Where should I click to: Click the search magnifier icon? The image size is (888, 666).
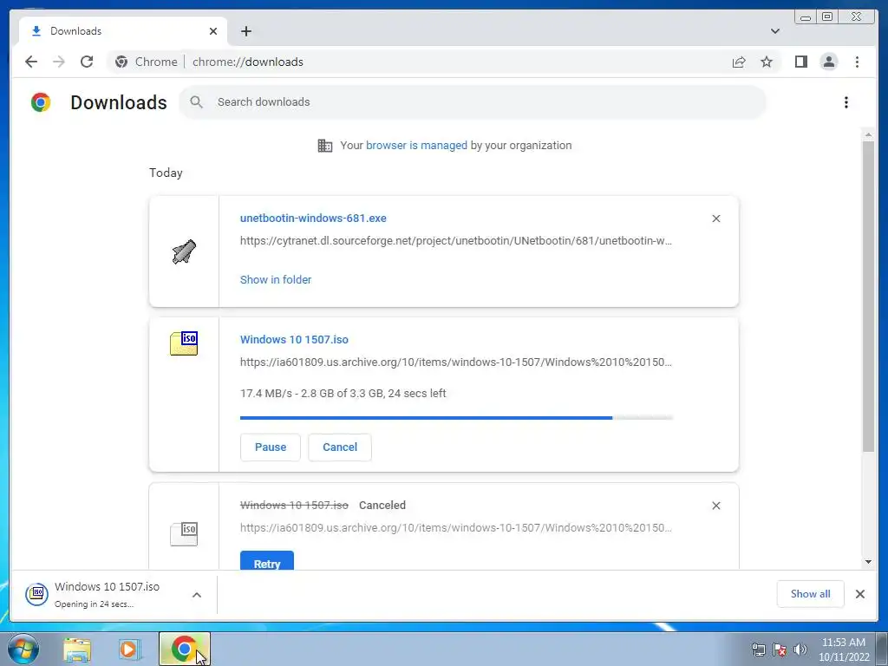(x=197, y=102)
